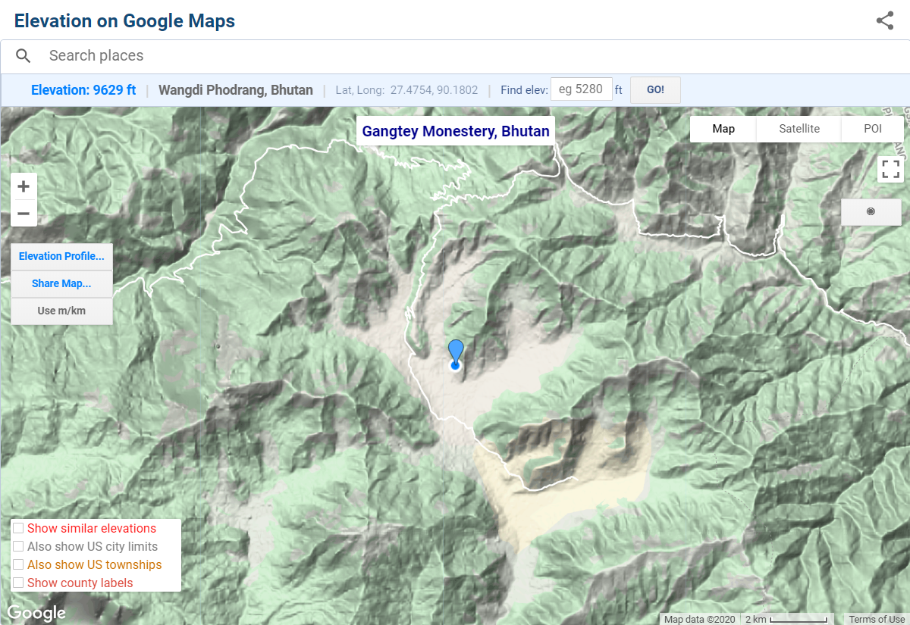Check Also show US city limits

point(18,546)
